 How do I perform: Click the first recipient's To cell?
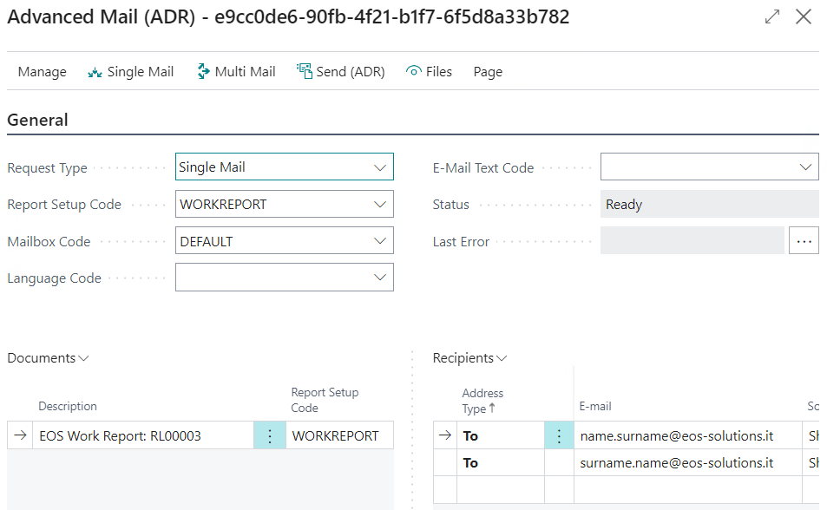501,435
